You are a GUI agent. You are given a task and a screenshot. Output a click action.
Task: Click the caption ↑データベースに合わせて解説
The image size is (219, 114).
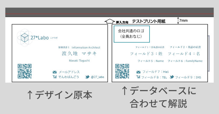point(159,97)
